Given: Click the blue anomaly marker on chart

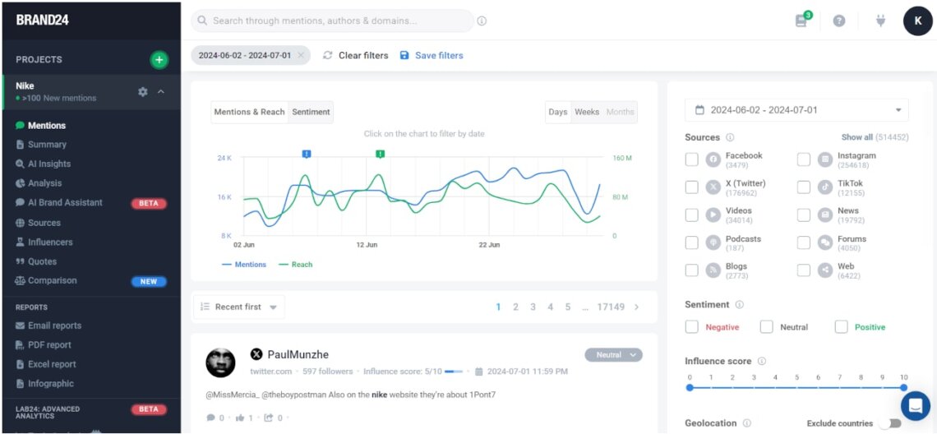Looking at the screenshot, I should click(x=307, y=155).
